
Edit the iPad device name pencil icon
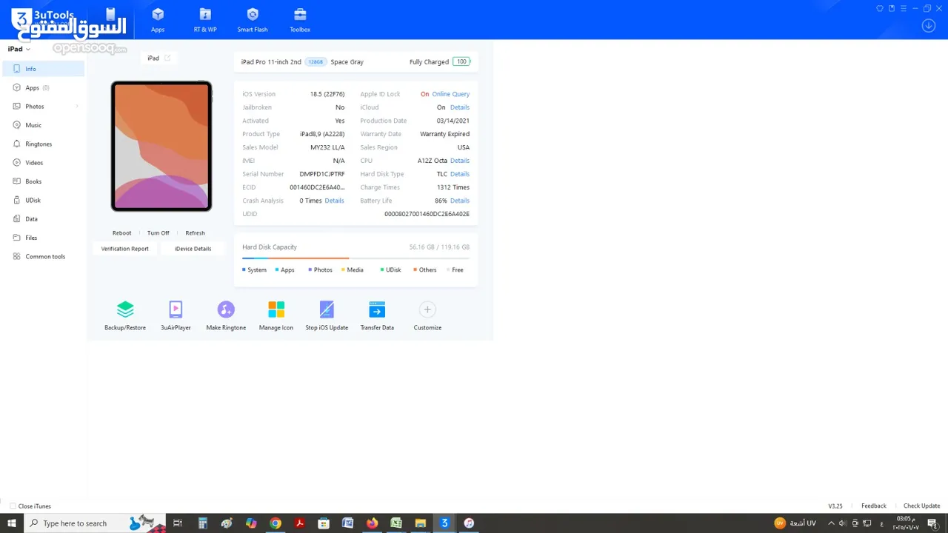(x=167, y=58)
